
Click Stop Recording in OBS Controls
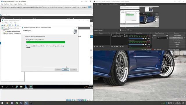pos(176,38)
